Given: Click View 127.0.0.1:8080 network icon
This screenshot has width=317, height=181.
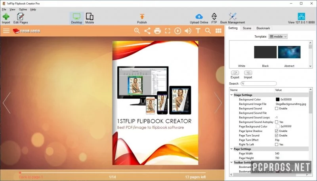Looking at the screenshot, I should (301, 16).
